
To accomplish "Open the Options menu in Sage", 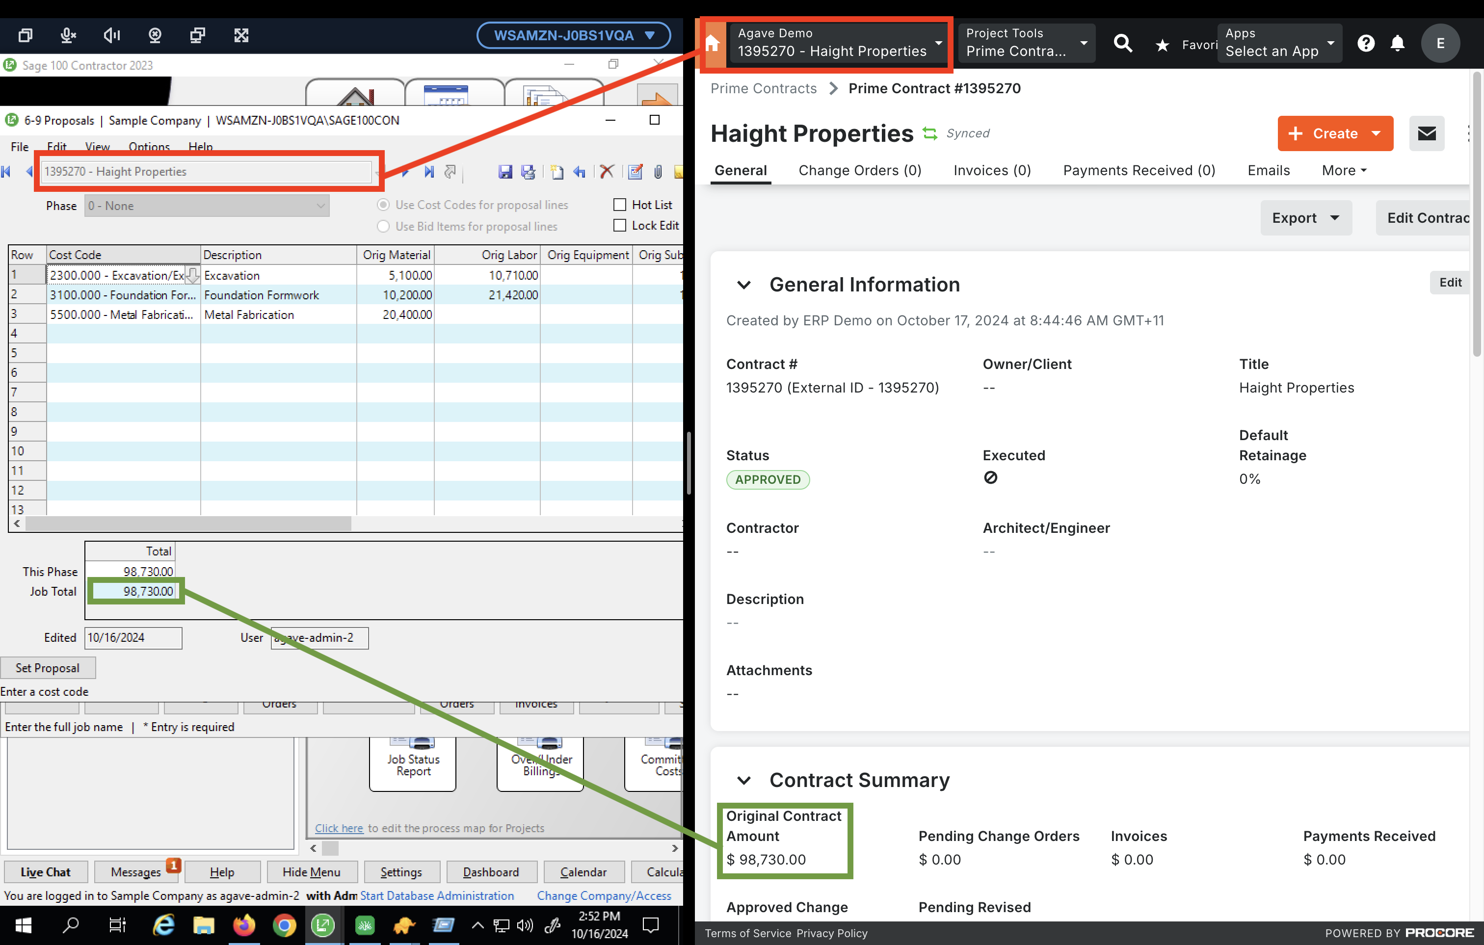I will 149,147.
